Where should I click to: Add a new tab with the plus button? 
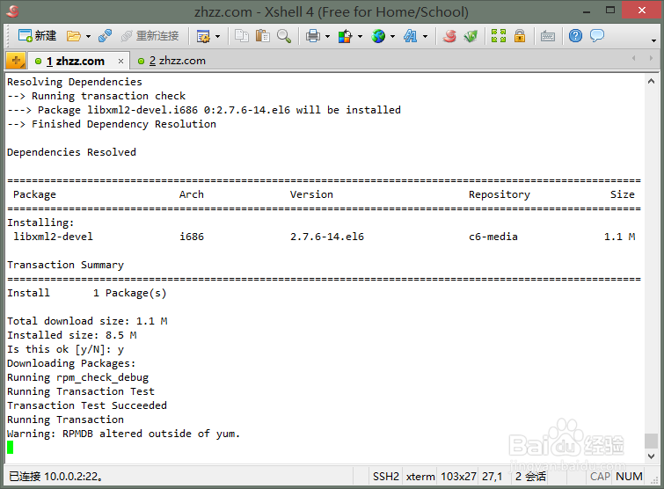tap(16, 61)
